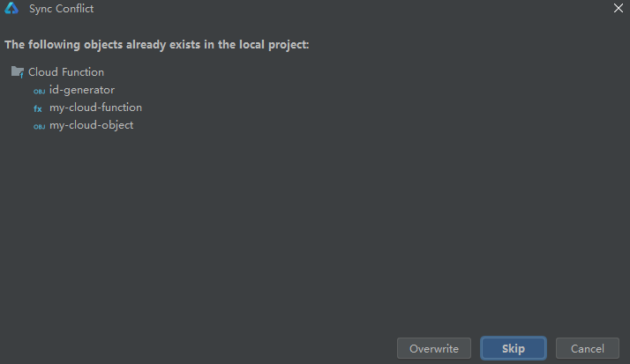Click the fx icon beside my-cloud-function
The width and height of the screenshot is (630, 364).
point(38,108)
